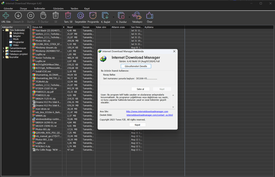
Task: Select WNWA.zip row
Action: (108, 116)
